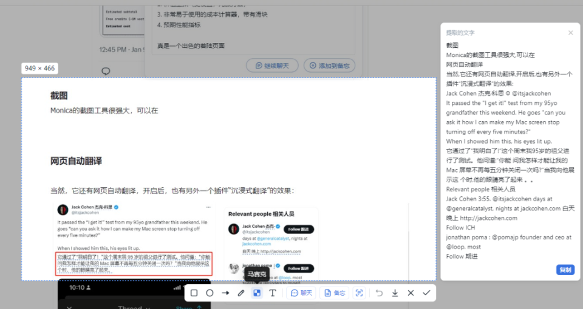The height and width of the screenshot is (309, 583).
Task: Send the screenshot to chat (聊天)
Action: click(x=301, y=293)
